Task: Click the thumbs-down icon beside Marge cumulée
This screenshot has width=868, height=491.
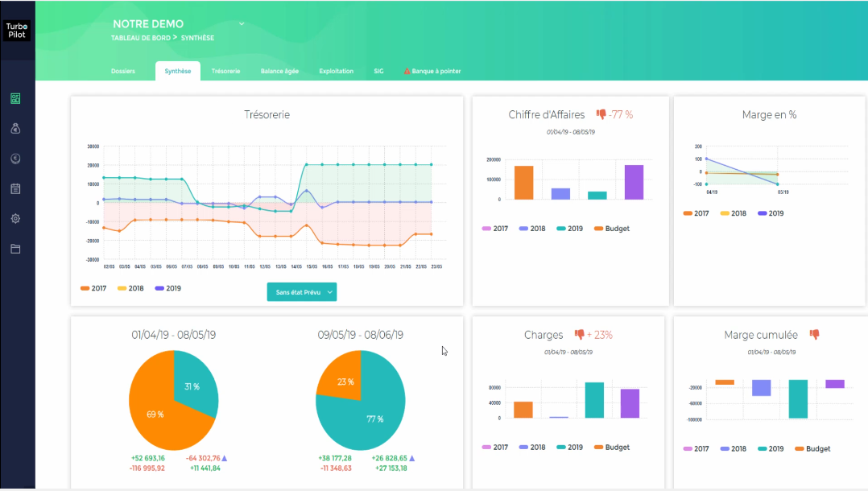Action: (x=814, y=334)
